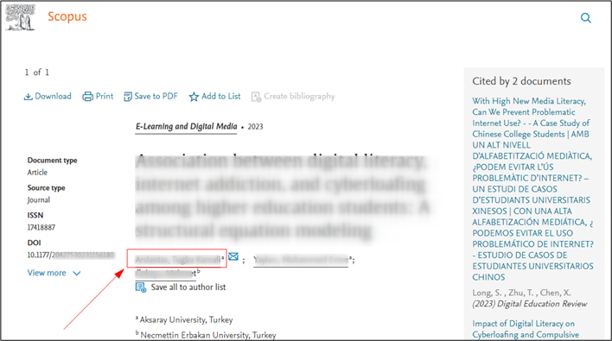Click the DOI value 10.1177

(71, 255)
